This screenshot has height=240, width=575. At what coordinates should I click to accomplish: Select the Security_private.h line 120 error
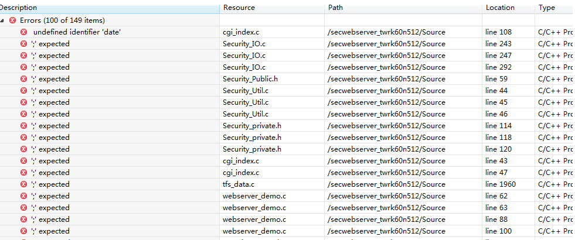251,149
